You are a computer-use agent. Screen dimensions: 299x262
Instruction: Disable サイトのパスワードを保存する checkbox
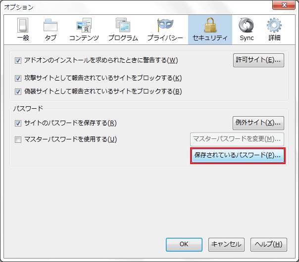point(18,123)
